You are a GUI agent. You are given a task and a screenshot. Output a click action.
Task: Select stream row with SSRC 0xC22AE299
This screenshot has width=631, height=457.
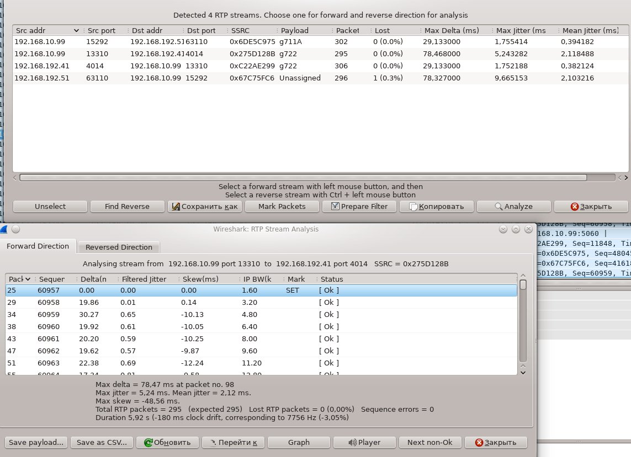(320, 66)
